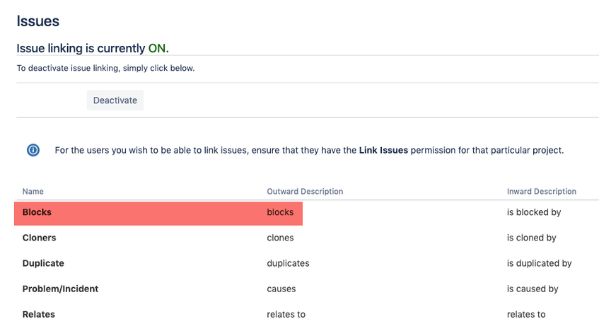The width and height of the screenshot is (599, 336).
Task: Select the Relates link type name
Action: point(39,315)
